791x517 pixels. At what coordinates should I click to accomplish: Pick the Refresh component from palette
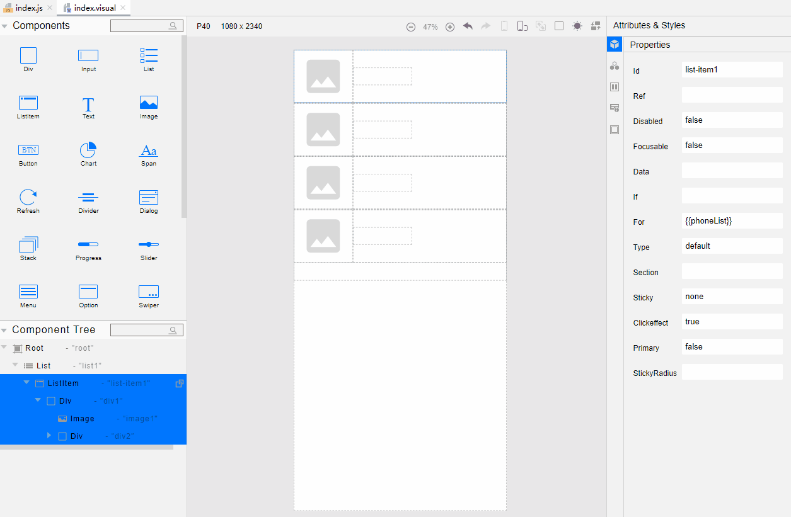28,198
